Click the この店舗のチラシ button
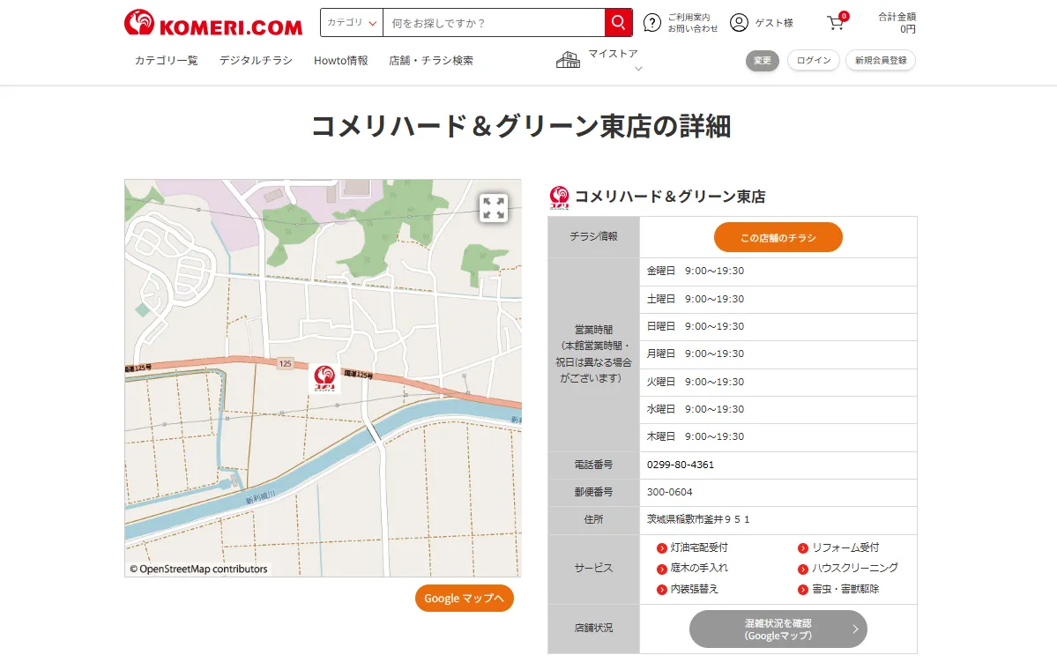This screenshot has height=670, width=1057. click(x=778, y=237)
